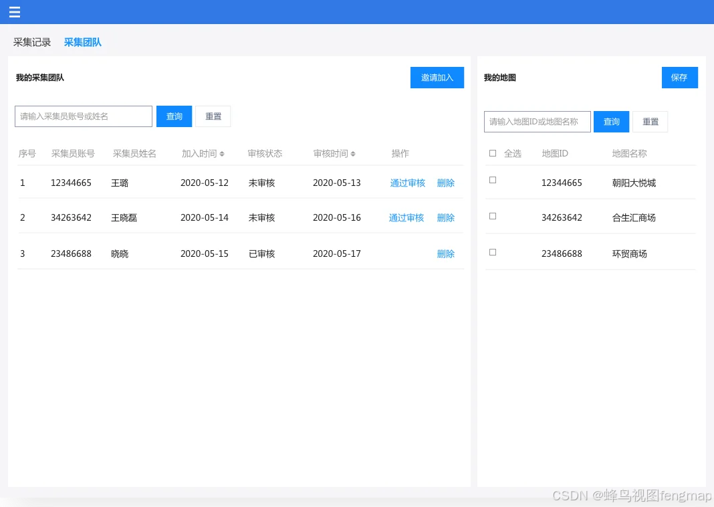Click review date 2020-05-16

coord(336,218)
